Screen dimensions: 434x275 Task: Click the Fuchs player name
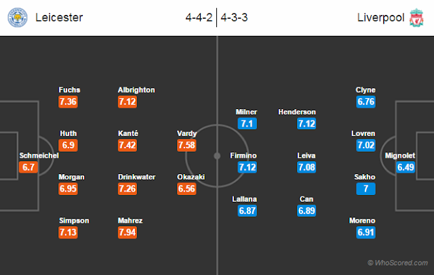click(x=69, y=90)
